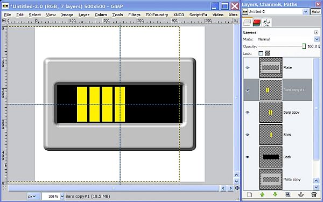The image size is (323, 202).
Task: Open the File menu
Action: coord(8,15)
